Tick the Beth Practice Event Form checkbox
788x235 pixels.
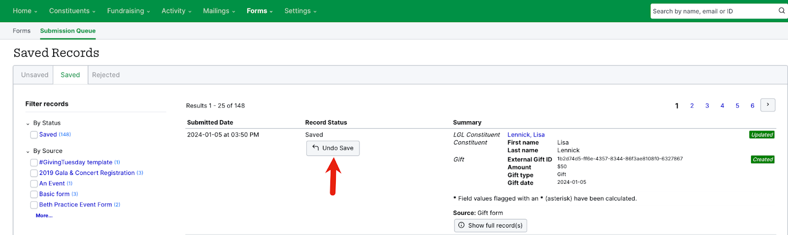coord(34,205)
